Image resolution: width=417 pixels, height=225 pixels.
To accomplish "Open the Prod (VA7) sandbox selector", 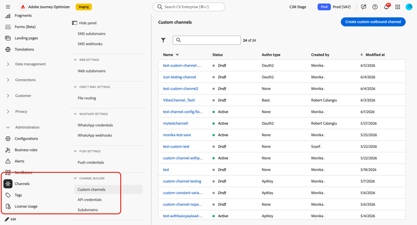I will tap(334, 7).
